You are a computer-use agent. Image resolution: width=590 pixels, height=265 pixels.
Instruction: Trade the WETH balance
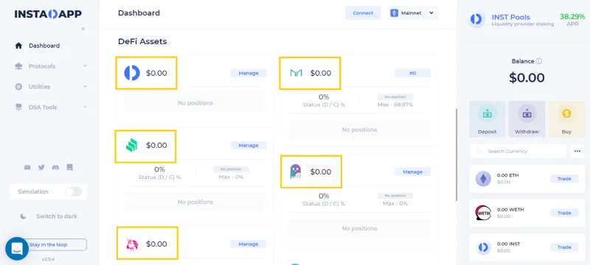(x=564, y=213)
